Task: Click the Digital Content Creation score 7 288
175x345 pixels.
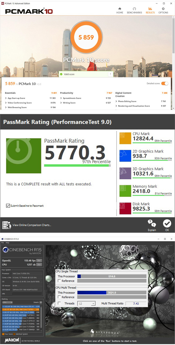Action: 164,93
